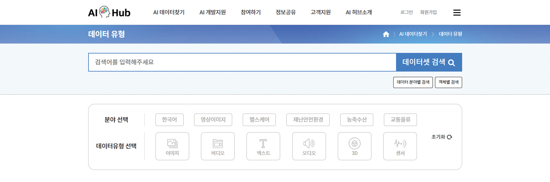The image size is (550, 182).
Task: Click the AI 데이터찾기 breadcrumb link
Action: click(413, 34)
